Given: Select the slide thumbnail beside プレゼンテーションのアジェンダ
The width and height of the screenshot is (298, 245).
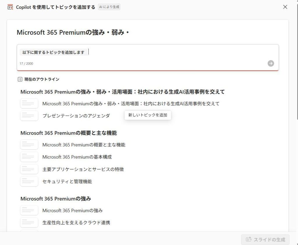Looking at the screenshot, I should tap(29, 115).
